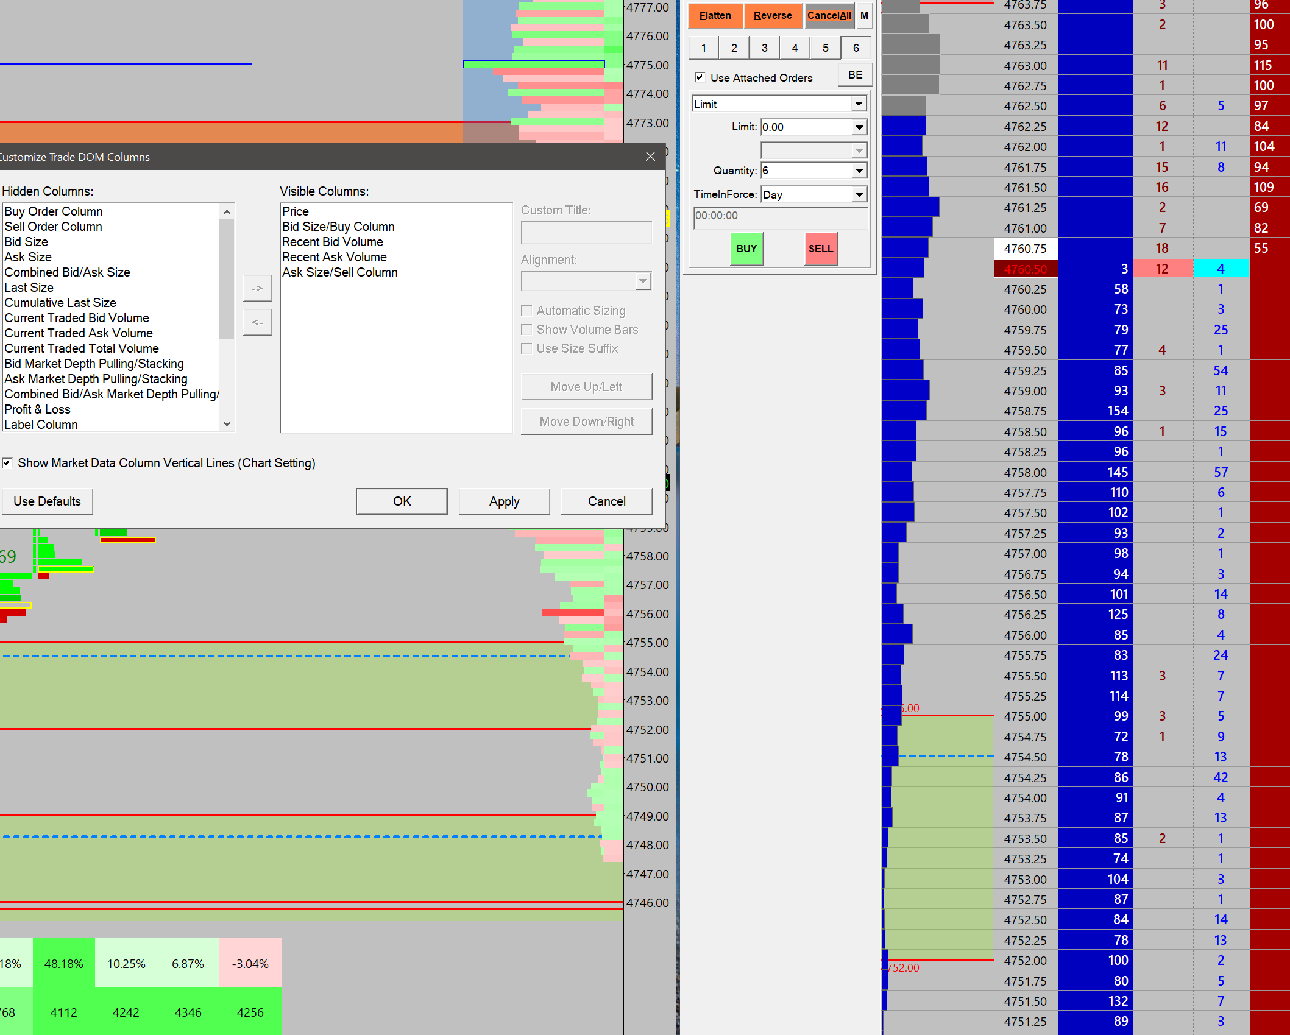Image resolution: width=1290 pixels, height=1035 pixels.
Task: Click the Custom Title input field
Action: [586, 233]
